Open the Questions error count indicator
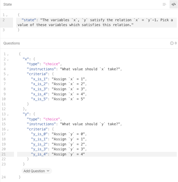The width and height of the screenshot is (178, 182). click(x=173, y=43)
